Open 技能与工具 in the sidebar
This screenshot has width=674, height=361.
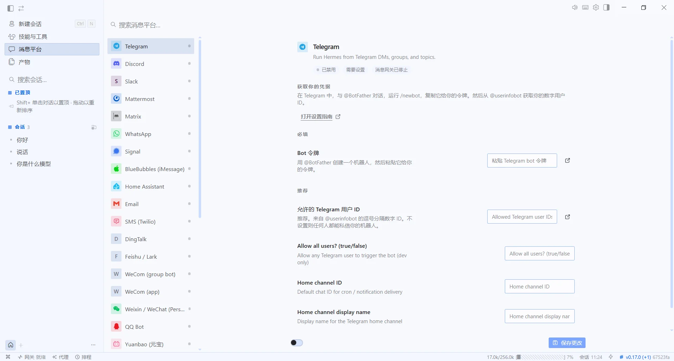point(52,36)
